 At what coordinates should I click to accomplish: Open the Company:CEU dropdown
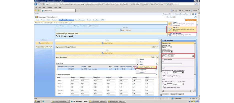click(x=167, y=14)
